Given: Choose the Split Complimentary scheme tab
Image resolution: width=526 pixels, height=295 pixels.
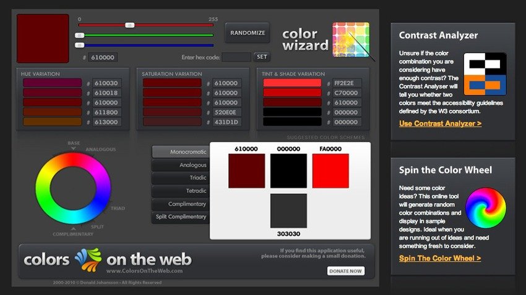Looking at the screenshot, I should pos(181,217).
